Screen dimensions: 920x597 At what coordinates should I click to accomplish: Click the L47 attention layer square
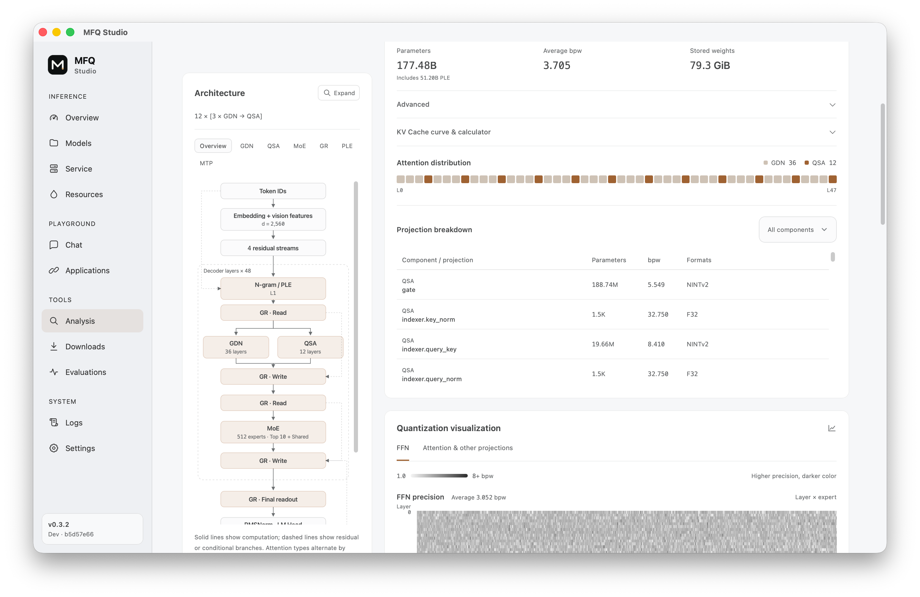tap(833, 179)
